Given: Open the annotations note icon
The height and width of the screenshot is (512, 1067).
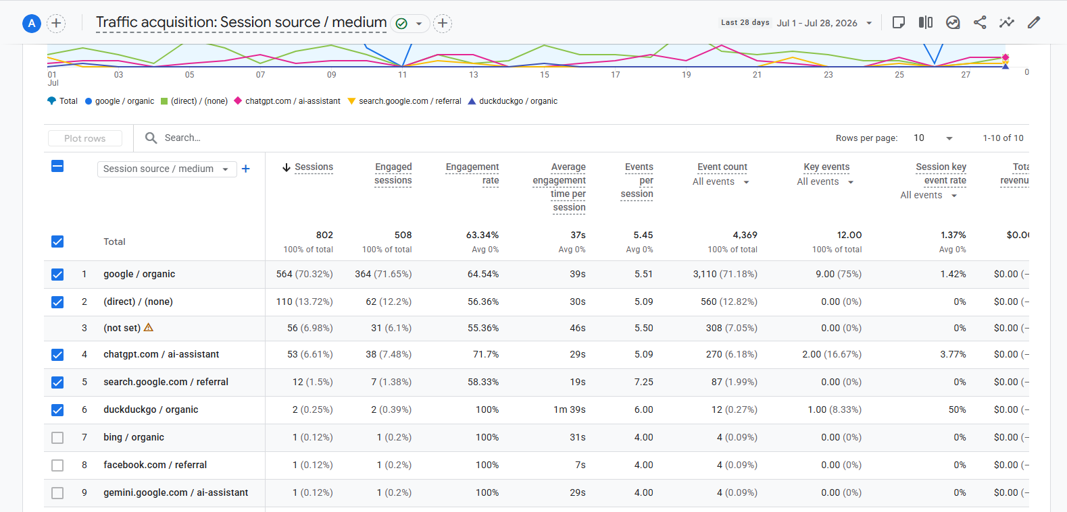Looking at the screenshot, I should pyautogui.click(x=899, y=23).
